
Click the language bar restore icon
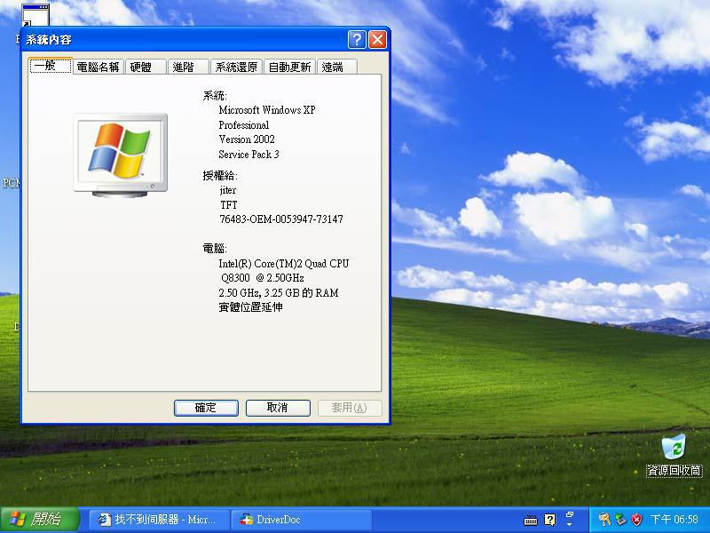click(570, 514)
